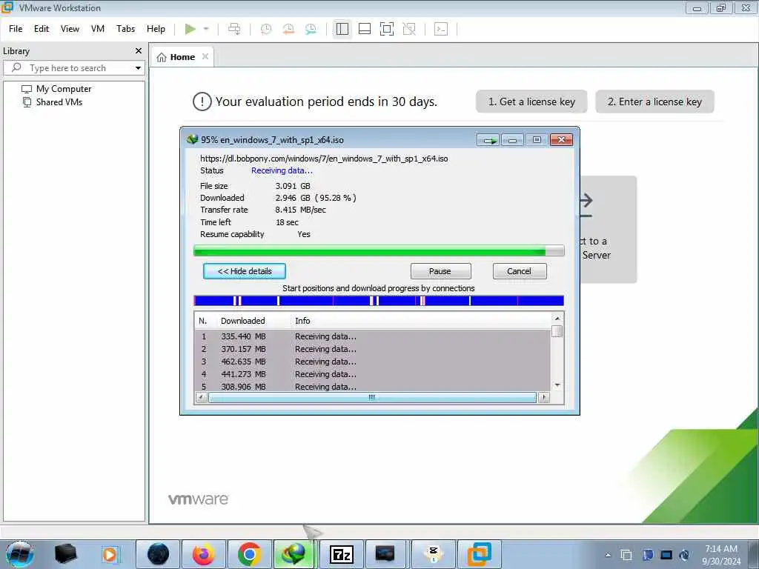Viewport: 759px width, 569px height.
Task: Open the Help menu
Action: click(156, 29)
